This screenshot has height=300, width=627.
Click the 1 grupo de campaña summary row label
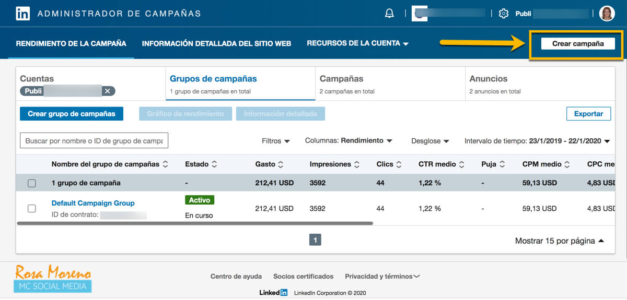86,183
